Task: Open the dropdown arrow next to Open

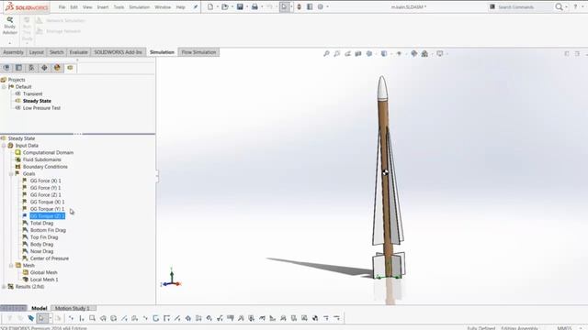Action: pyautogui.click(x=232, y=6)
